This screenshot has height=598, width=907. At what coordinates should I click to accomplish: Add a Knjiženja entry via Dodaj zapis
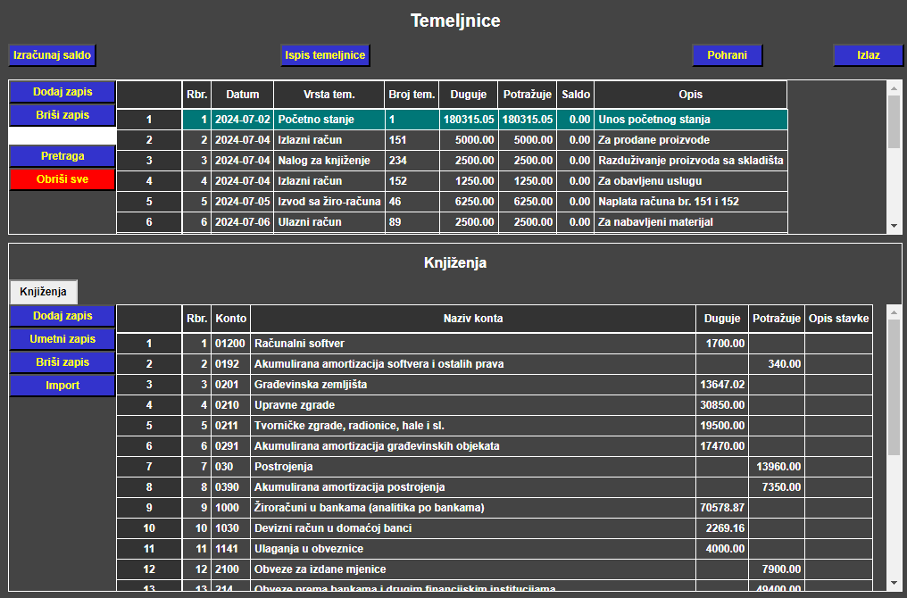pyautogui.click(x=62, y=316)
